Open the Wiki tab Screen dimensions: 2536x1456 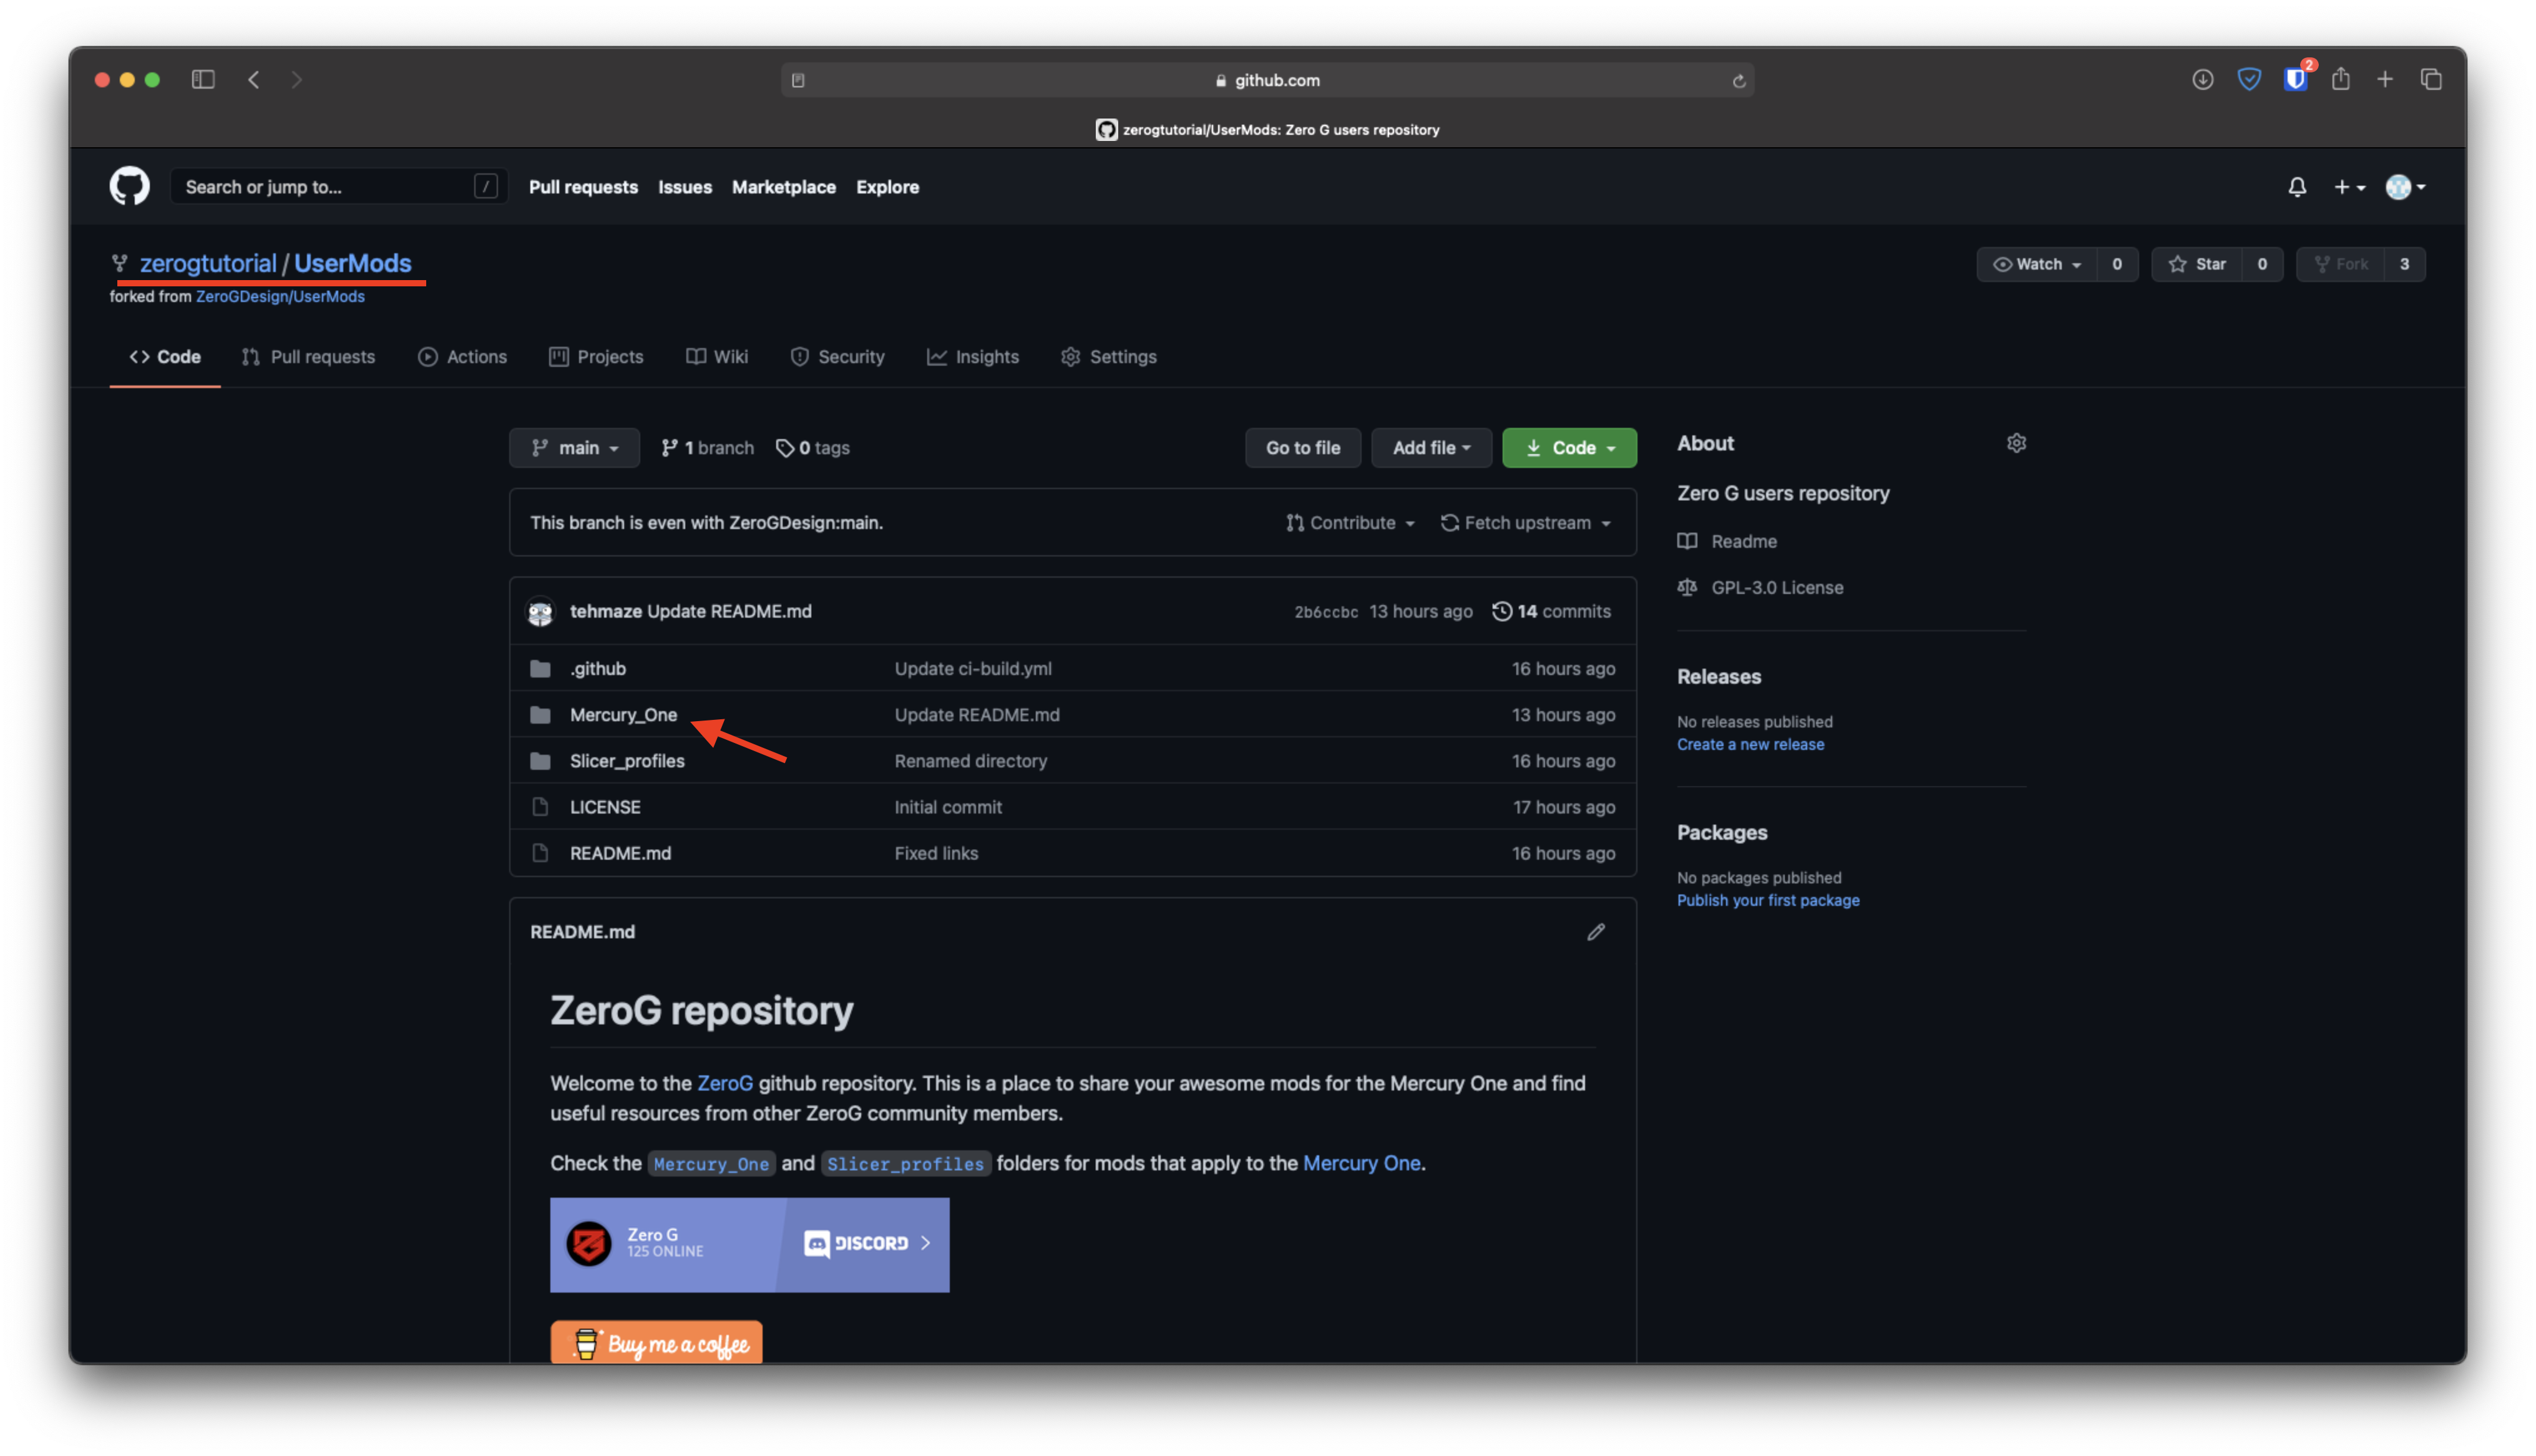[717, 357]
